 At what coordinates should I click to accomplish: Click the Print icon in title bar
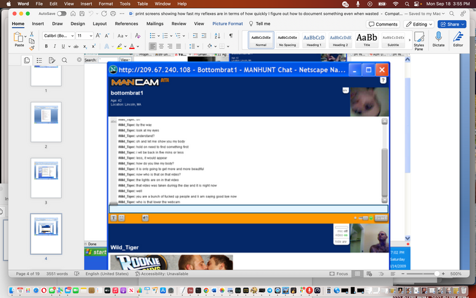pyautogui.click(x=113, y=14)
